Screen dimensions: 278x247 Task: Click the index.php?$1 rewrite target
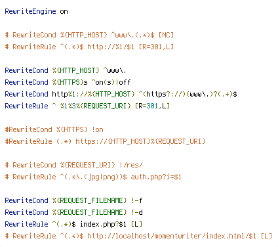(x=103, y=224)
